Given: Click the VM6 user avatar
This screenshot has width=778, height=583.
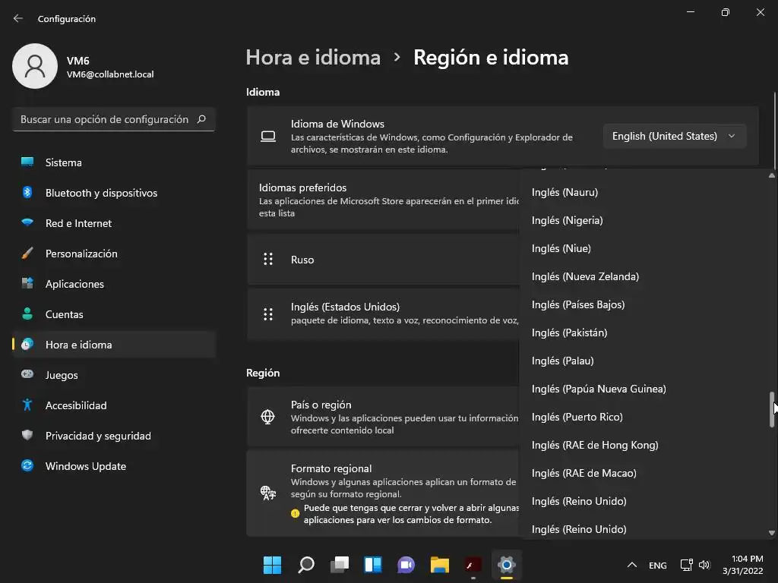Looking at the screenshot, I should (x=35, y=66).
